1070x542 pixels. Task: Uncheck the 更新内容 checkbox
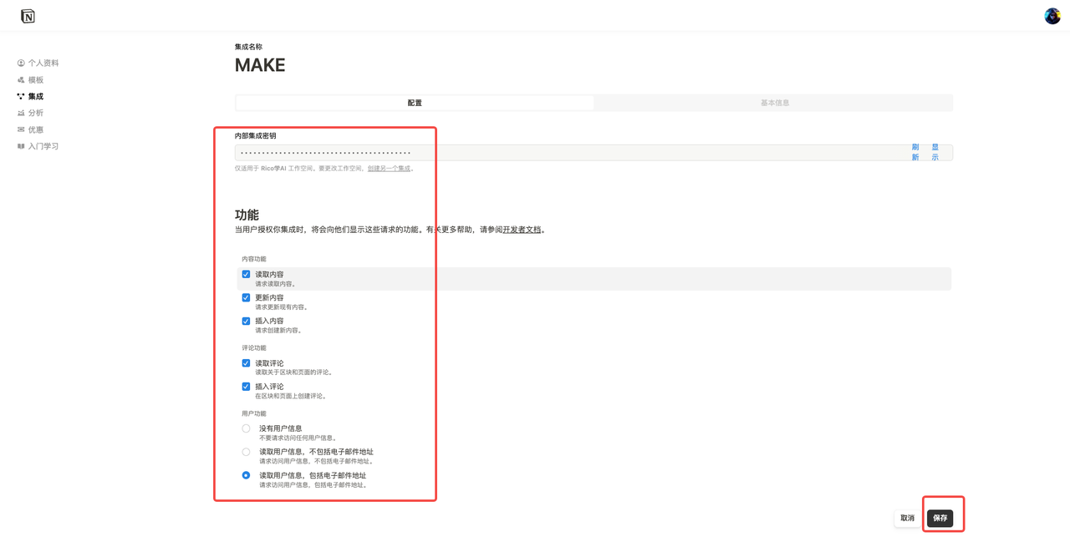pos(246,297)
